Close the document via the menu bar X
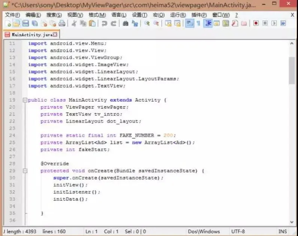 [x=292, y=15]
